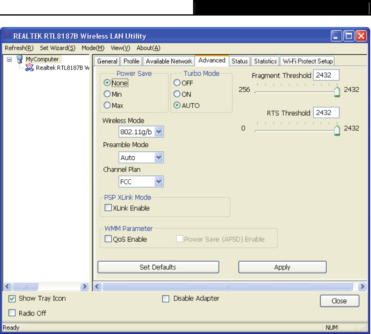Maximize the Wireless LAN Utility window
Viewport: 371px width, 334px height.
(348, 36)
